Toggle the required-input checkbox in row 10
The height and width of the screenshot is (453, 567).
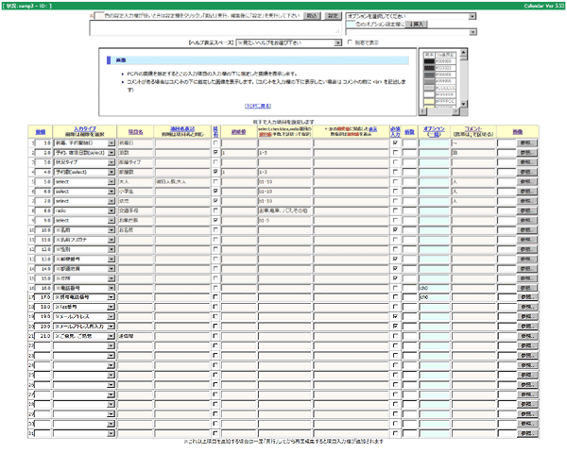tap(395, 229)
